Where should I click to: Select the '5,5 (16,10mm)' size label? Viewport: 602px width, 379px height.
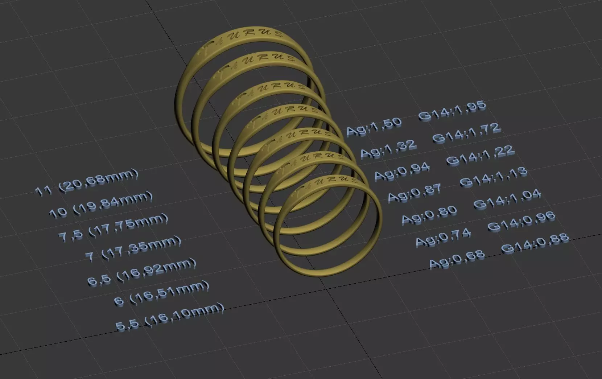click(170, 318)
